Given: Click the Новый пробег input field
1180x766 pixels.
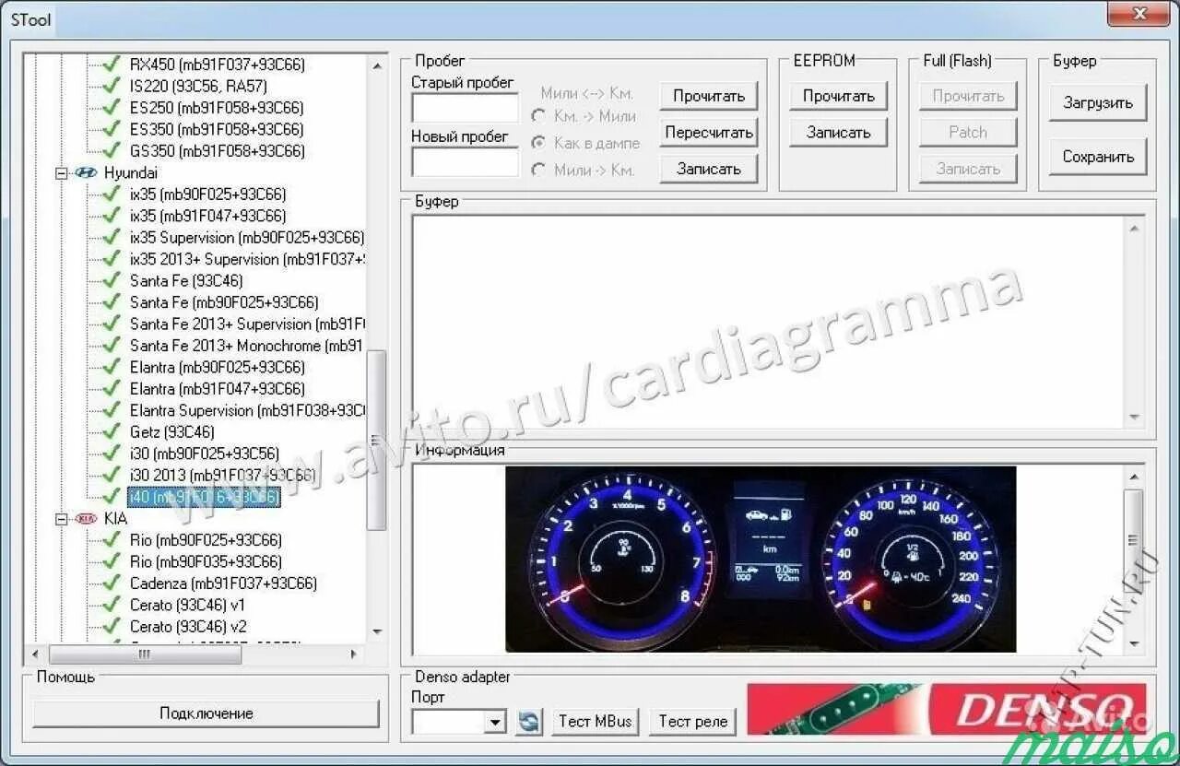Looking at the screenshot, I should pyautogui.click(x=465, y=161).
